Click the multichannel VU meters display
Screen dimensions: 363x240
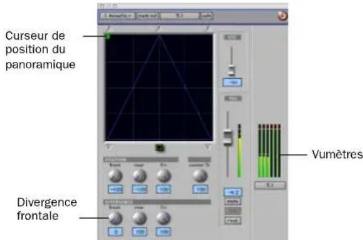[270, 151]
